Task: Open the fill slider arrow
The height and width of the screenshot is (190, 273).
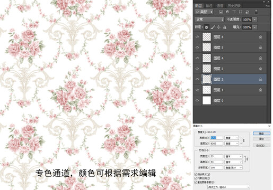Action: pos(254,27)
